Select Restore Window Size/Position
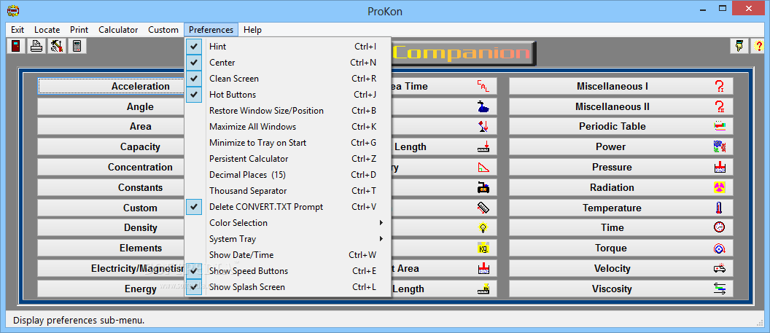The width and height of the screenshot is (770, 333). [x=288, y=111]
